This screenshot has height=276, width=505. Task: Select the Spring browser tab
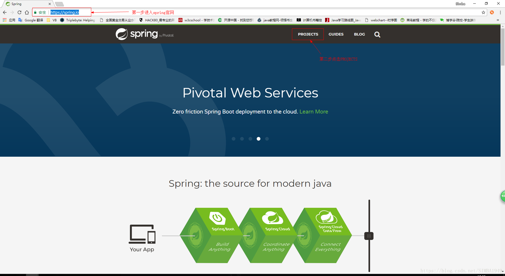[28, 4]
